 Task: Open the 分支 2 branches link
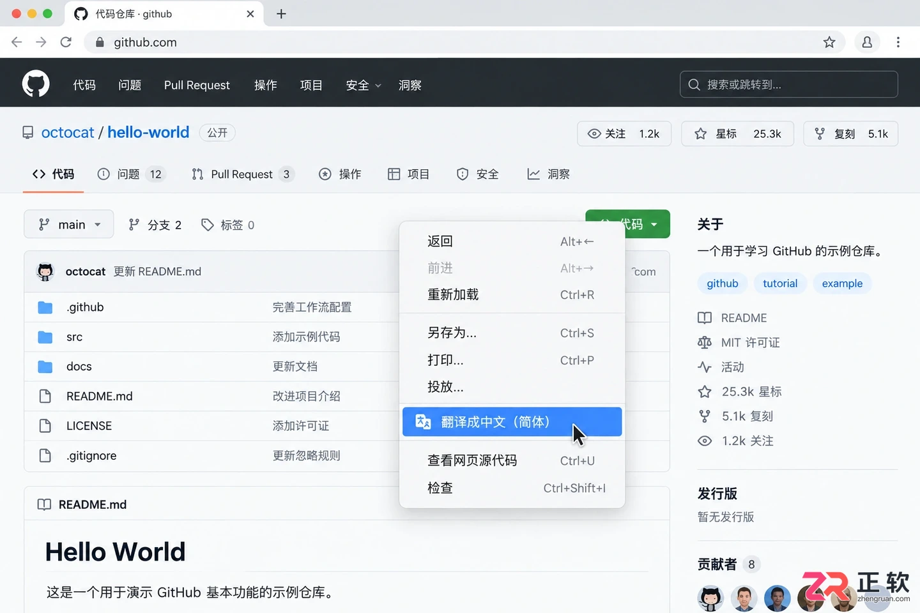pyautogui.click(x=155, y=225)
